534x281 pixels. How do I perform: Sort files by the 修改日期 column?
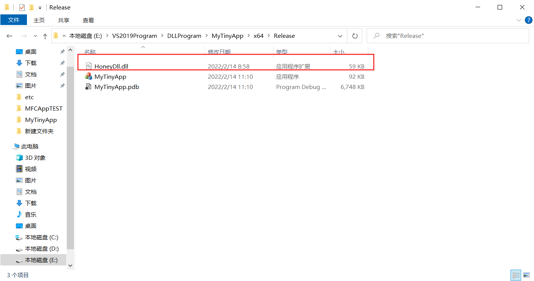220,52
